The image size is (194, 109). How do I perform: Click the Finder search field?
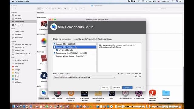[163, 8]
